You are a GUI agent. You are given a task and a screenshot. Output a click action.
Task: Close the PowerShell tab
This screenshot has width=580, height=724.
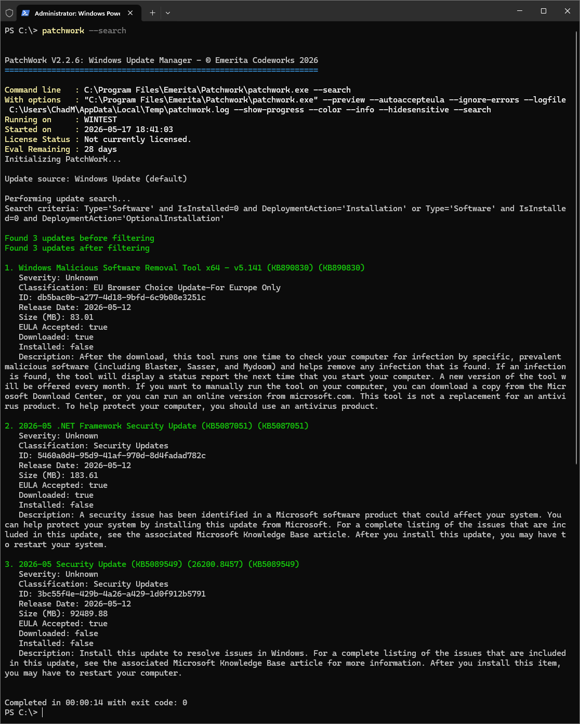click(130, 13)
